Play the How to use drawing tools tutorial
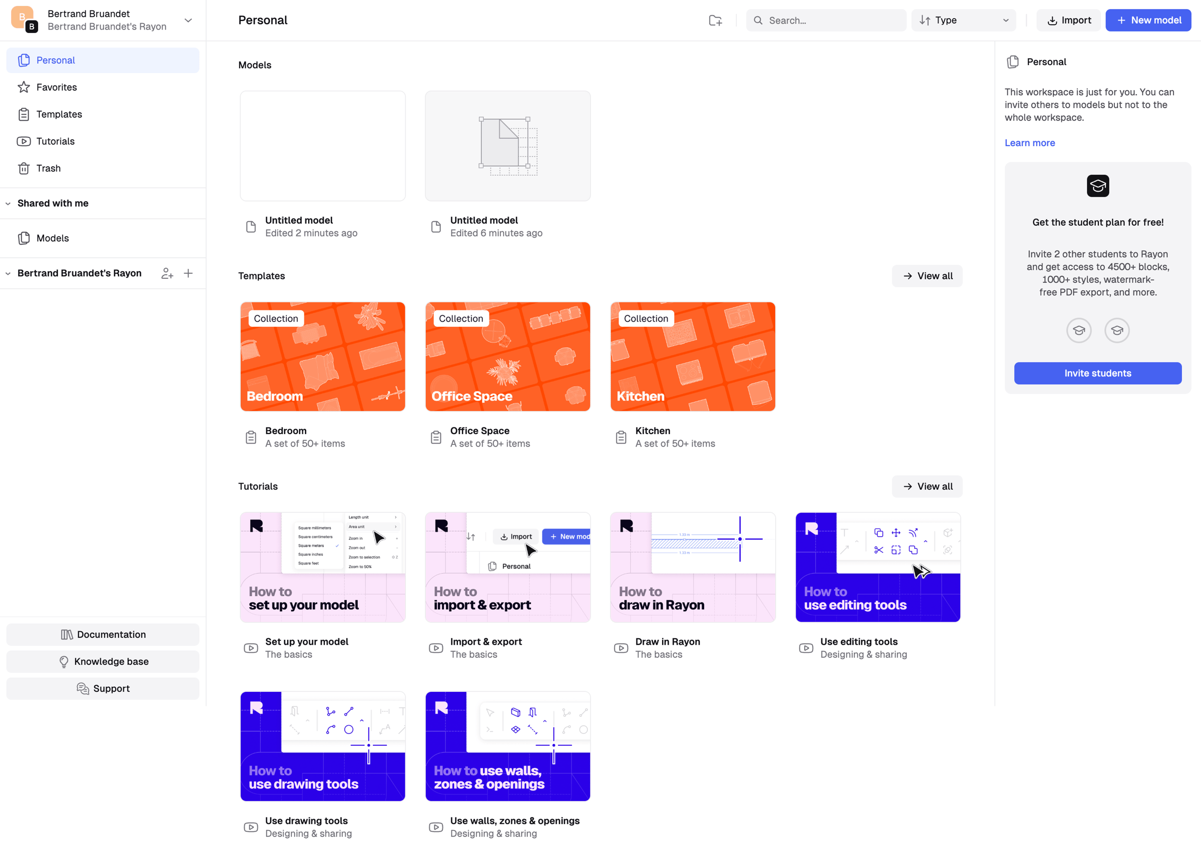This screenshot has width=1201, height=865. click(322, 746)
